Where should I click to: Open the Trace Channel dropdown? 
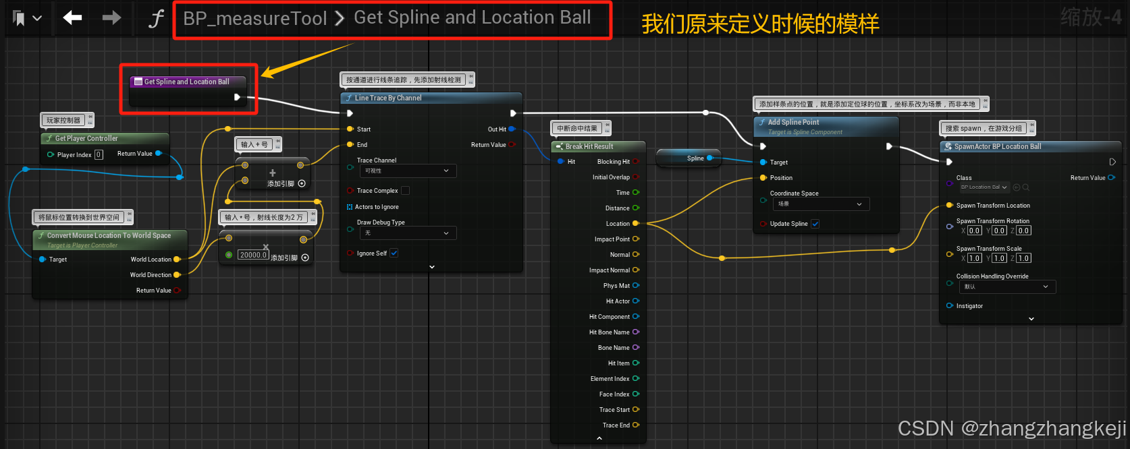[407, 171]
